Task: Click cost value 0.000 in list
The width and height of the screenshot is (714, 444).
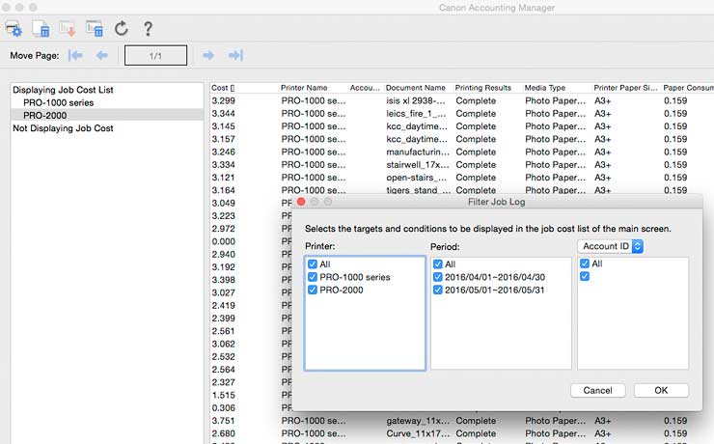Action: click(223, 241)
